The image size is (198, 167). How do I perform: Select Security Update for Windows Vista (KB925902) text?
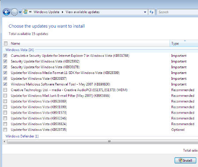(x=45, y=61)
